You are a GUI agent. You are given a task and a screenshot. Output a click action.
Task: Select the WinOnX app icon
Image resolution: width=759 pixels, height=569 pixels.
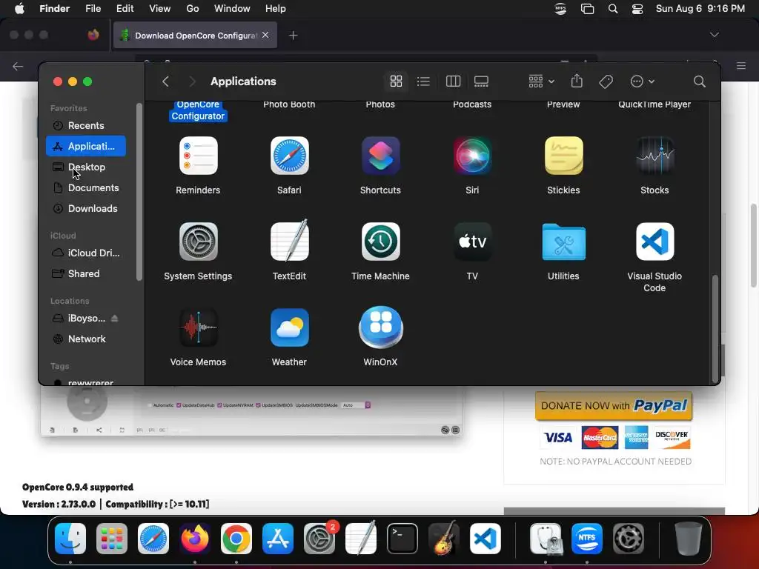click(380, 327)
